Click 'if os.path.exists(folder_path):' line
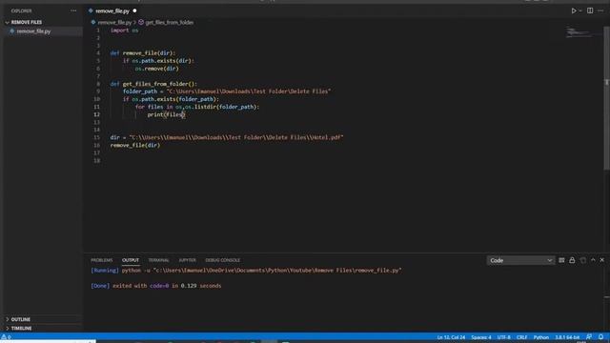This screenshot has width=610, height=343. point(171,99)
